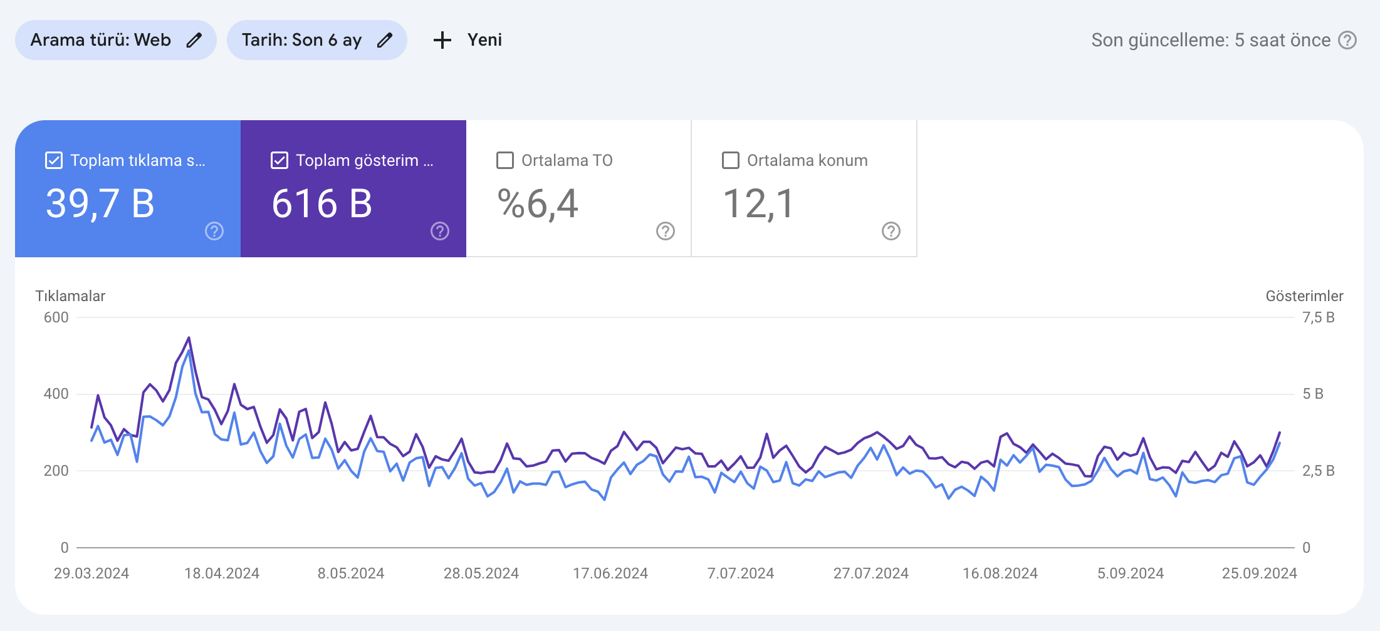Image resolution: width=1380 pixels, height=631 pixels.
Task: Open help icon on Toplam gösterim card
Action: tap(440, 231)
